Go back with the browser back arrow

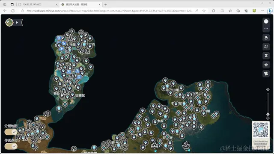click(5, 11)
